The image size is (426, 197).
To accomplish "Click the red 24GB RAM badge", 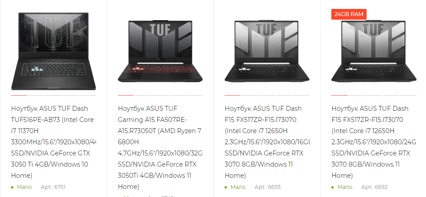I will pos(349,14).
